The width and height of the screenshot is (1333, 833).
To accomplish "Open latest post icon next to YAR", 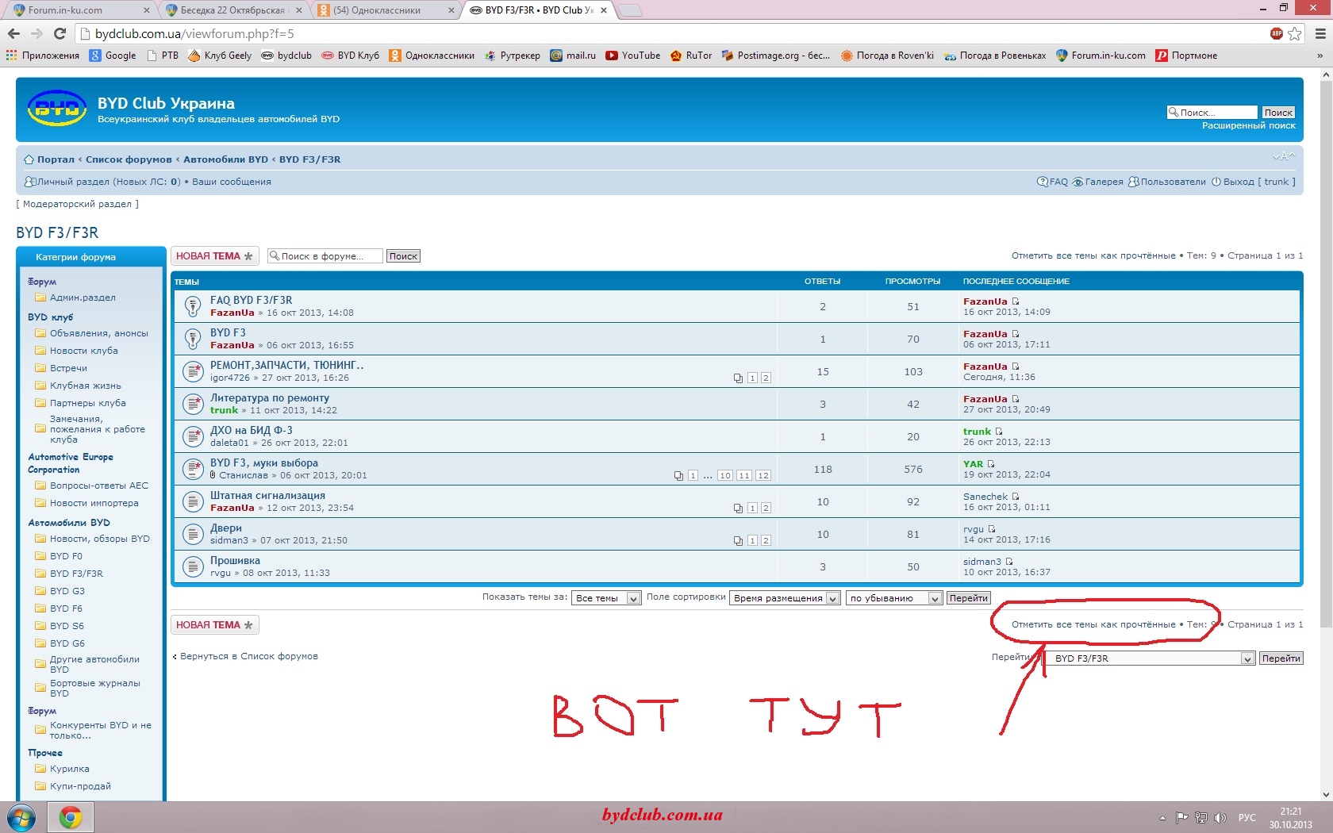I will [991, 464].
